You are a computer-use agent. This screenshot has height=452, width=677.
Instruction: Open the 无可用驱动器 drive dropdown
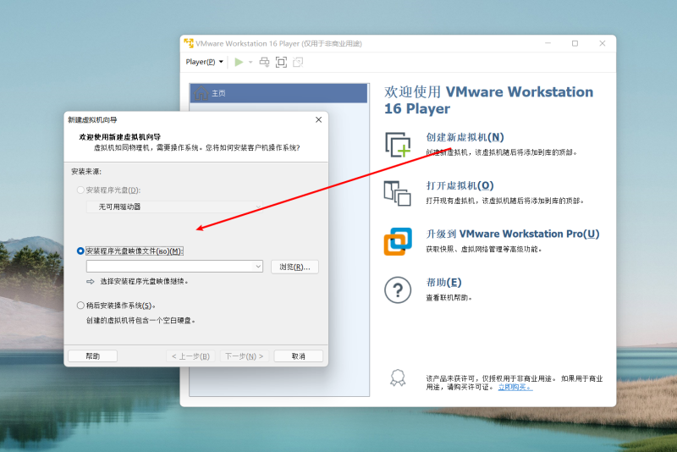pyautogui.click(x=174, y=207)
